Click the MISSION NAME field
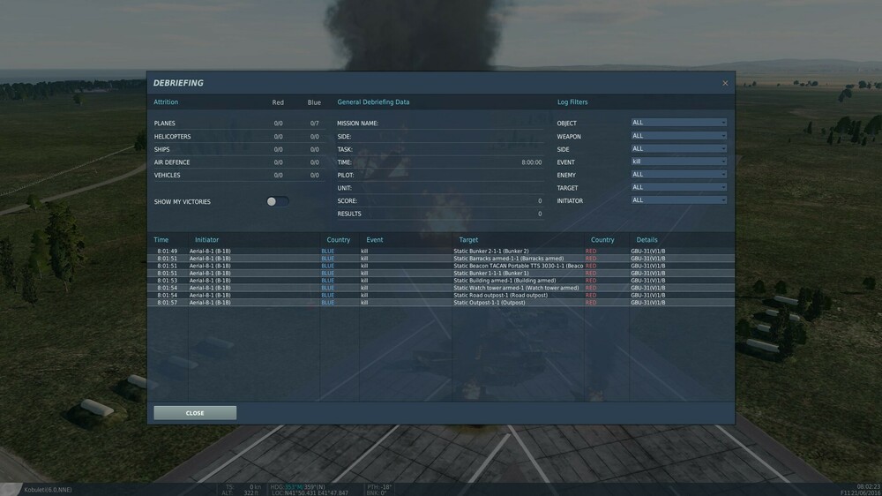The width and height of the screenshot is (882, 496). click(440, 124)
